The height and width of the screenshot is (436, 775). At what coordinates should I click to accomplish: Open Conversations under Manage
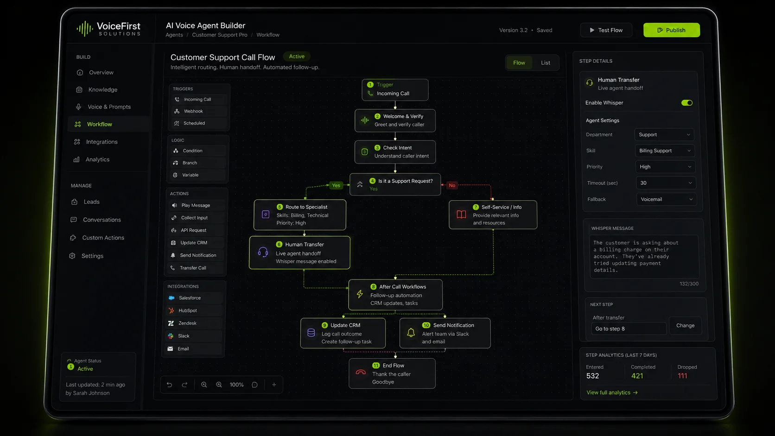(x=102, y=220)
